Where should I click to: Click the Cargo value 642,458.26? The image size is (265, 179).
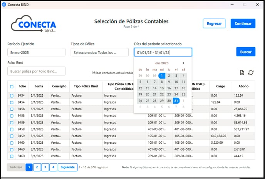pos(218,136)
